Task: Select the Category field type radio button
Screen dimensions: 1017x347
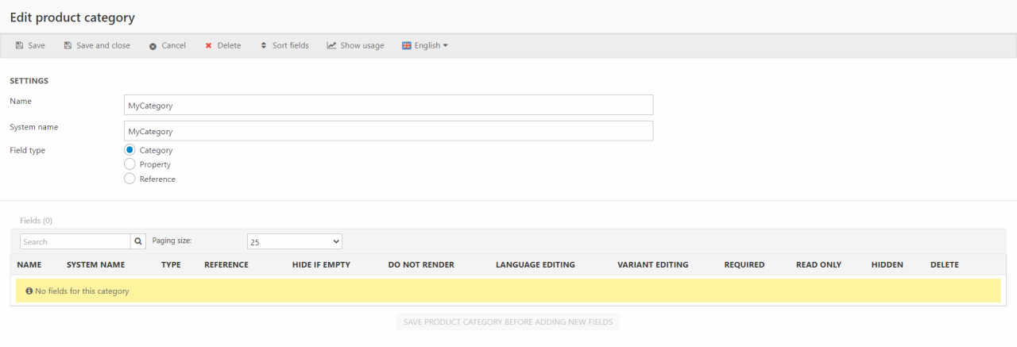Action: click(x=130, y=150)
